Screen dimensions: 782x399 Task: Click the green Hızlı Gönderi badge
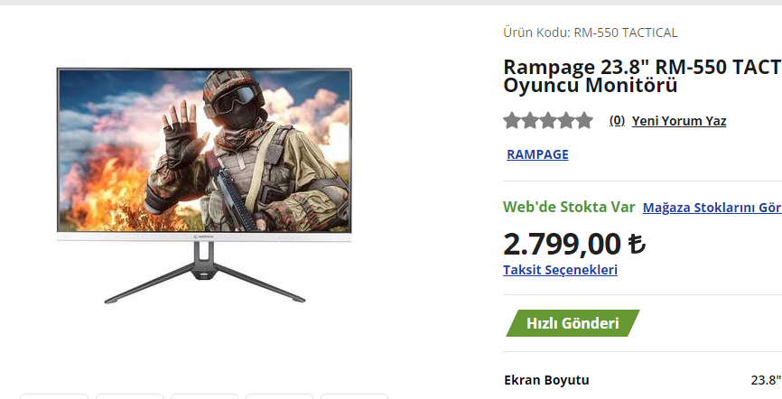coord(573,323)
